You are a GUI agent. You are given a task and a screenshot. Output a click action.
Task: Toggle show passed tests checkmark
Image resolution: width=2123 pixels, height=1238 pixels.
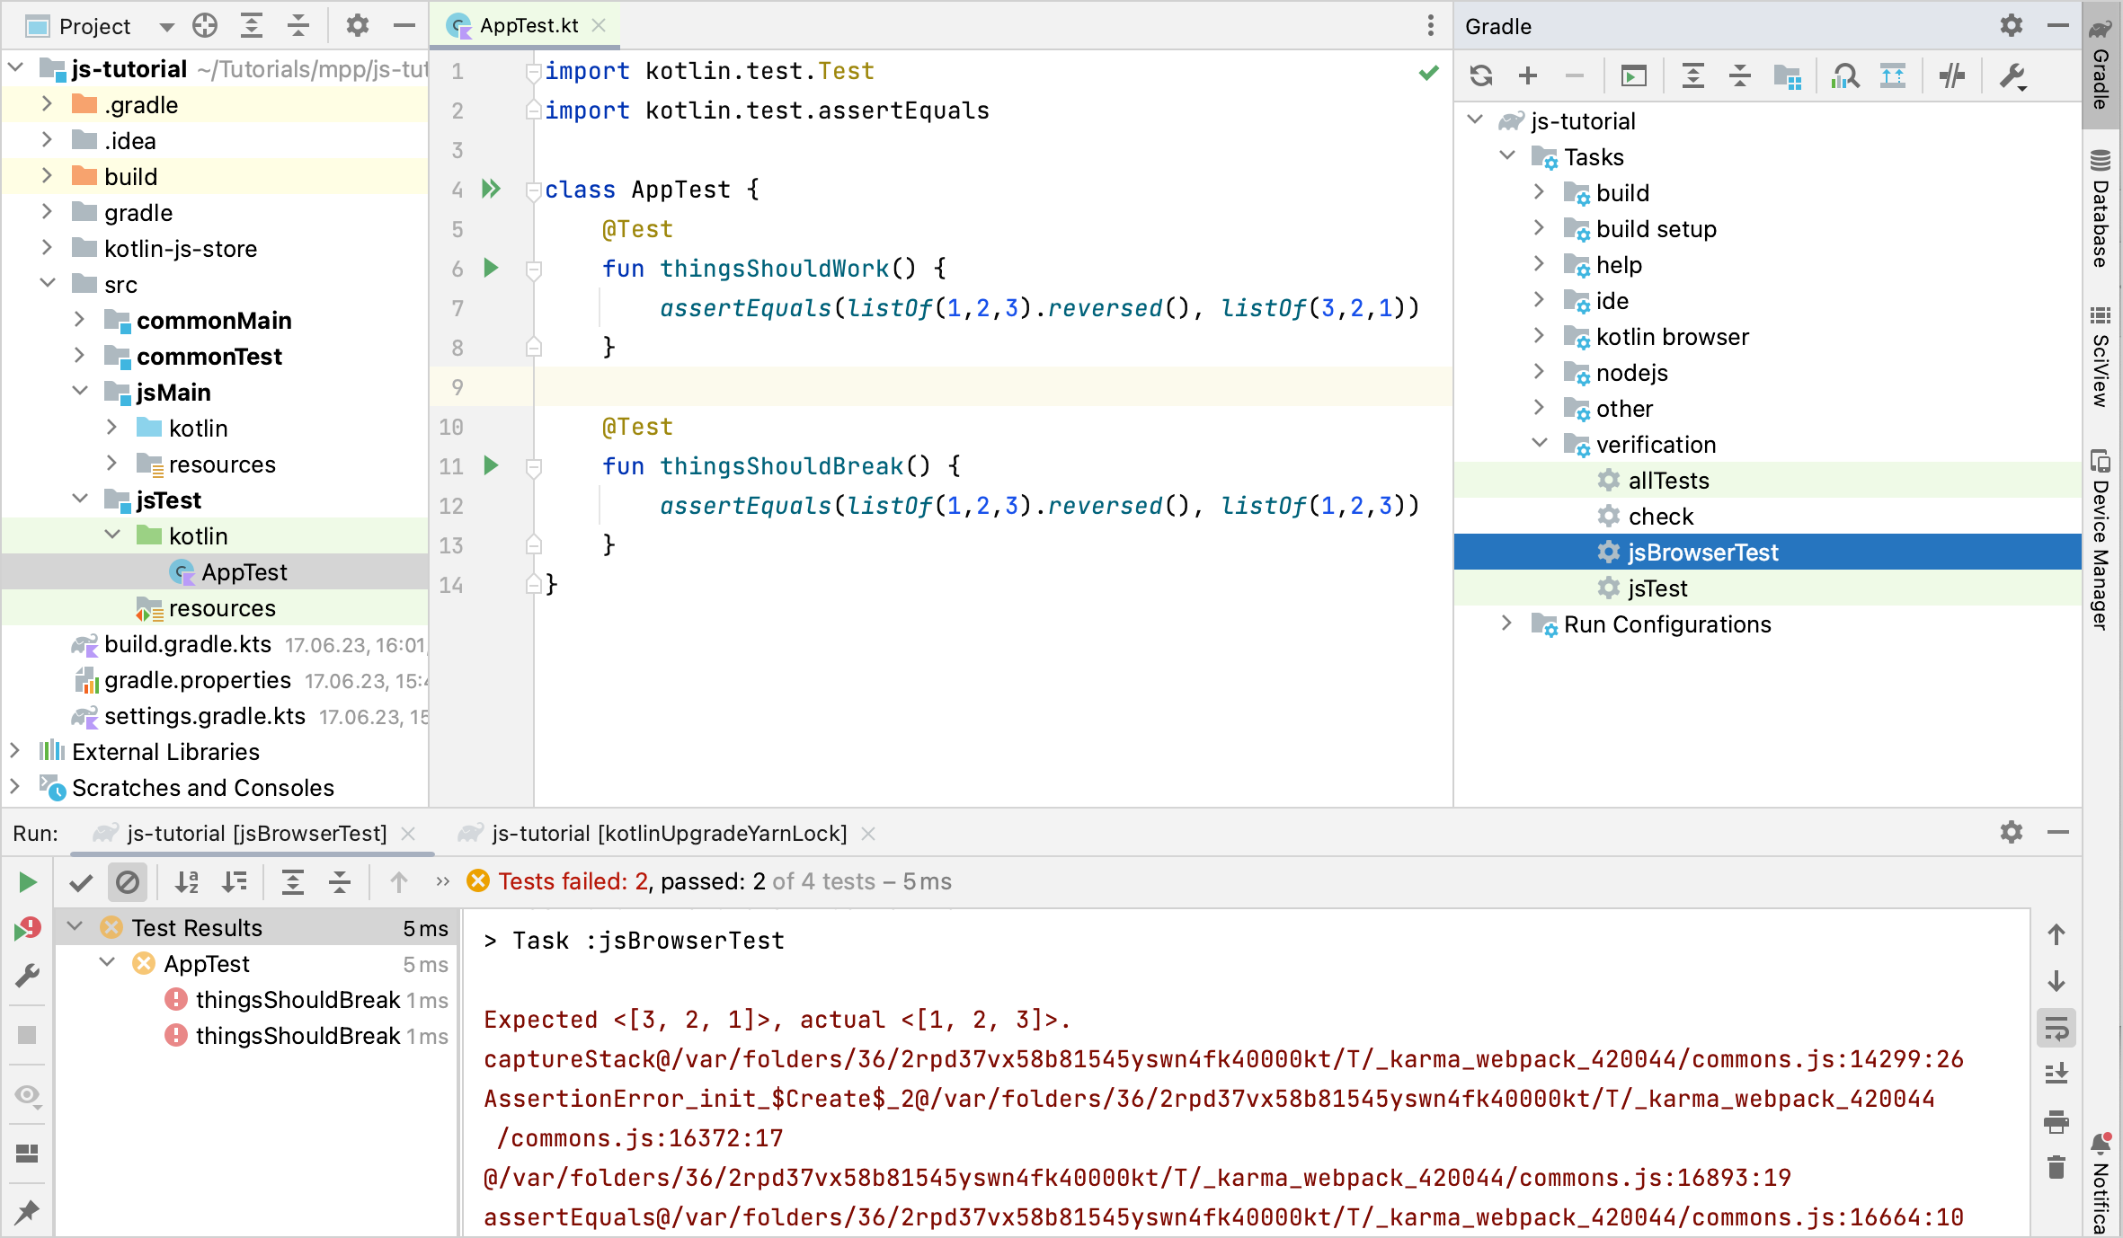pos(81,883)
